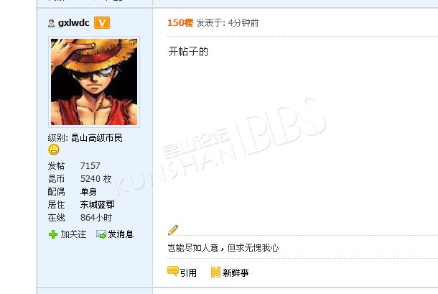
Task: Click the smiley face level icon
Action: [54, 150]
